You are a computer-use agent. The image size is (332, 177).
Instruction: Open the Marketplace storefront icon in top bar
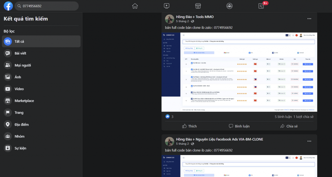pos(198,6)
